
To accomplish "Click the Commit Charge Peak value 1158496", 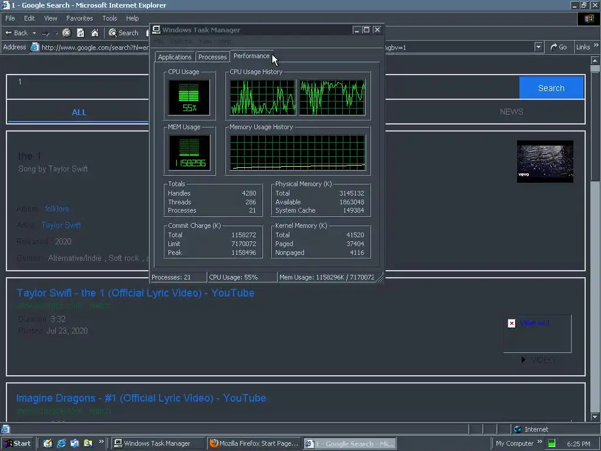I will (x=244, y=253).
